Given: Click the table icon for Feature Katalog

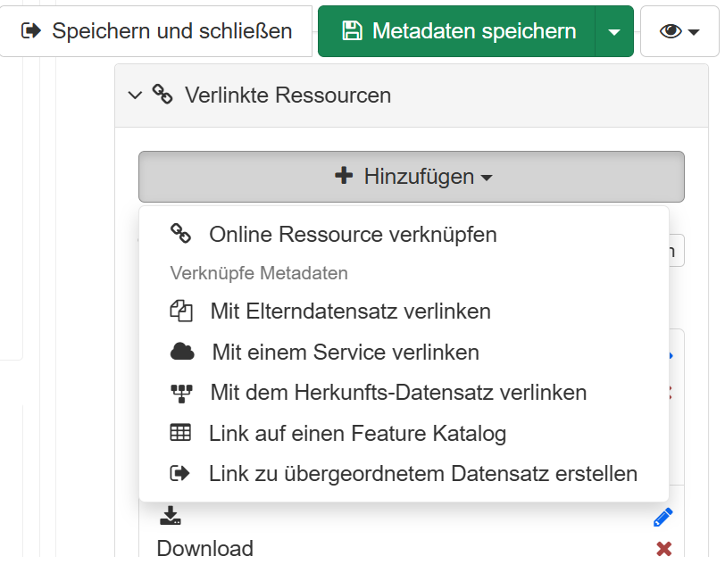Looking at the screenshot, I should tap(180, 434).
